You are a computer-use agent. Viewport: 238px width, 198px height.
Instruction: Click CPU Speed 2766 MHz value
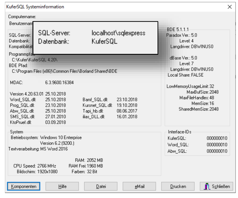47,166
